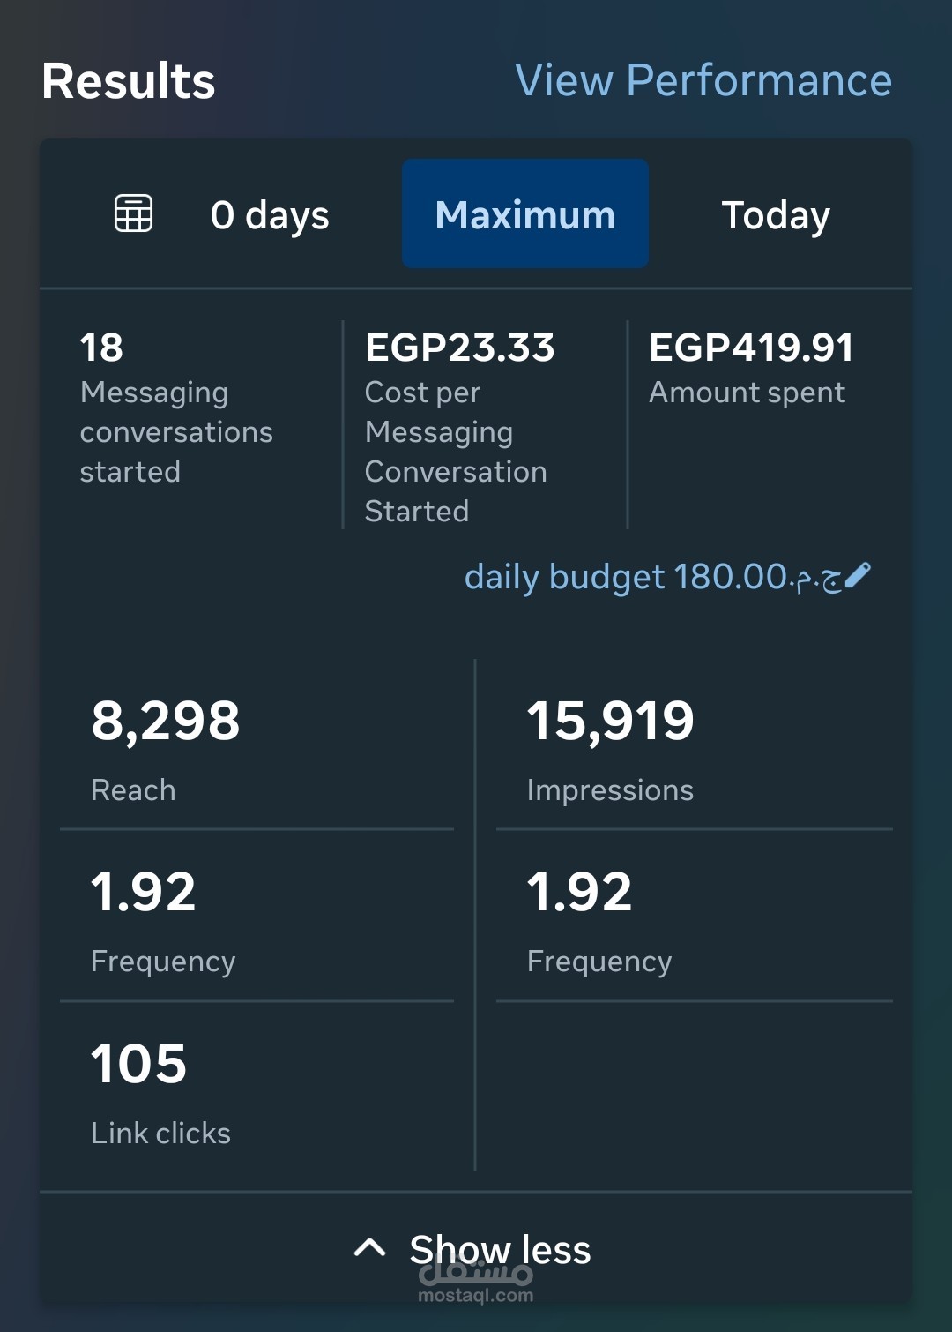
Task: Click the upward chevron beside Show less
Action: pos(369,1247)
